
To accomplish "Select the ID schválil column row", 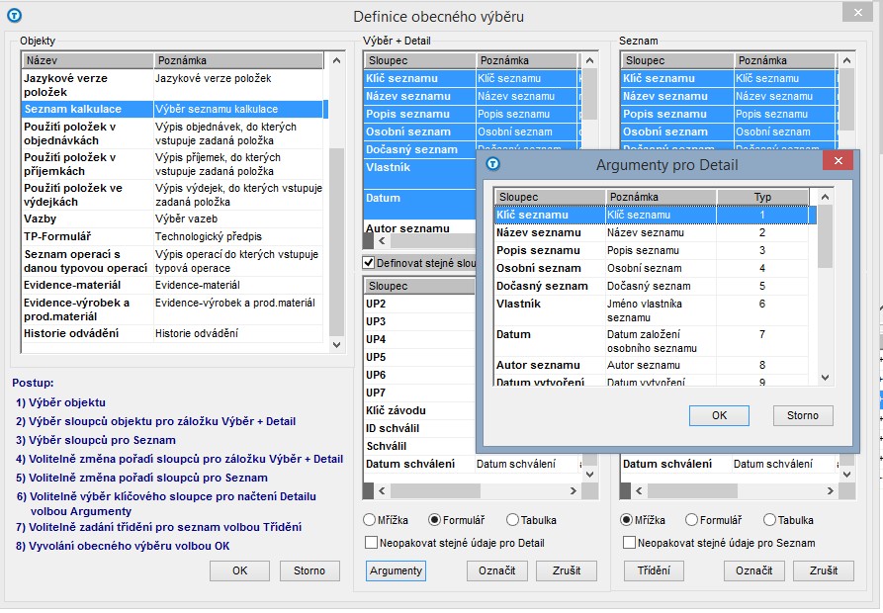I will click(419, 428).
